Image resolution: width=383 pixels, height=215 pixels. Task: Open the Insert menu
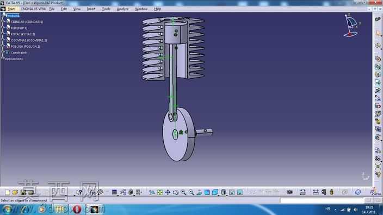pos(91,9)
